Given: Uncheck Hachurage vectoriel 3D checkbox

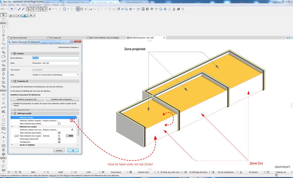Looking at the screenshot, I should click(x=59, y=139).
